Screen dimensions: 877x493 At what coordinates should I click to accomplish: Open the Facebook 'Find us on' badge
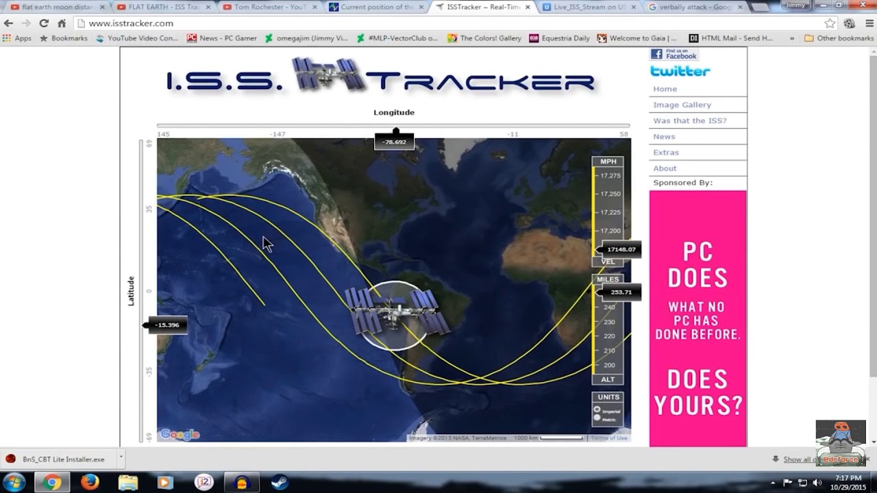click(x=674, y=54)
